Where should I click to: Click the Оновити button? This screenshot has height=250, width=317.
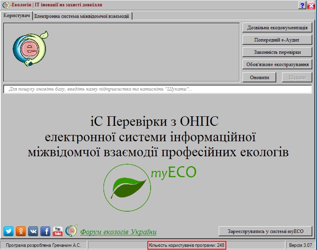(260, 78)
